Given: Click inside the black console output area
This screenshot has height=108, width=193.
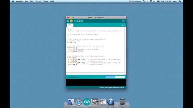Looking at the screenshot, I should point(96,82).
